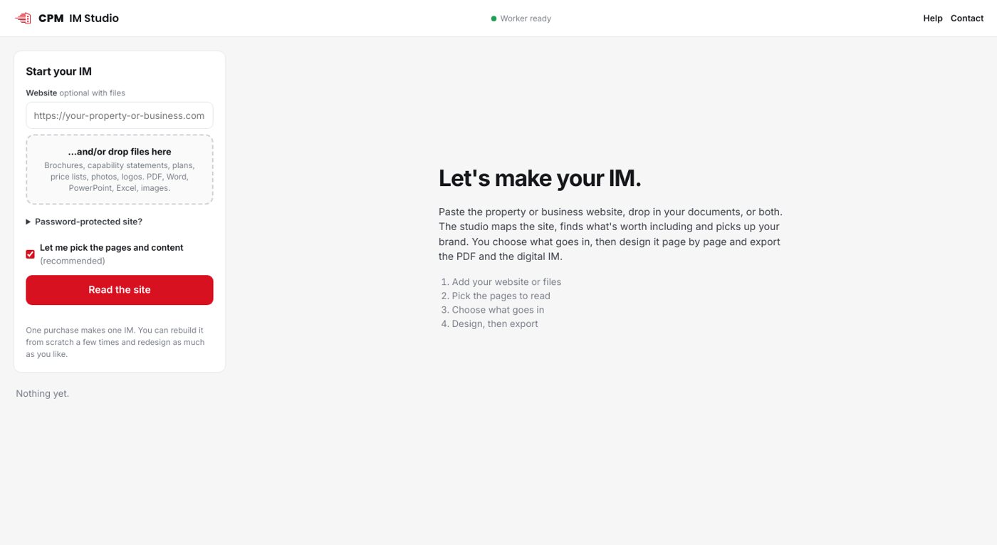Image resolution: width=997 pixels, height=545 pixels.
Task: Click the drop files here upload area
Action: coord(120,170)
